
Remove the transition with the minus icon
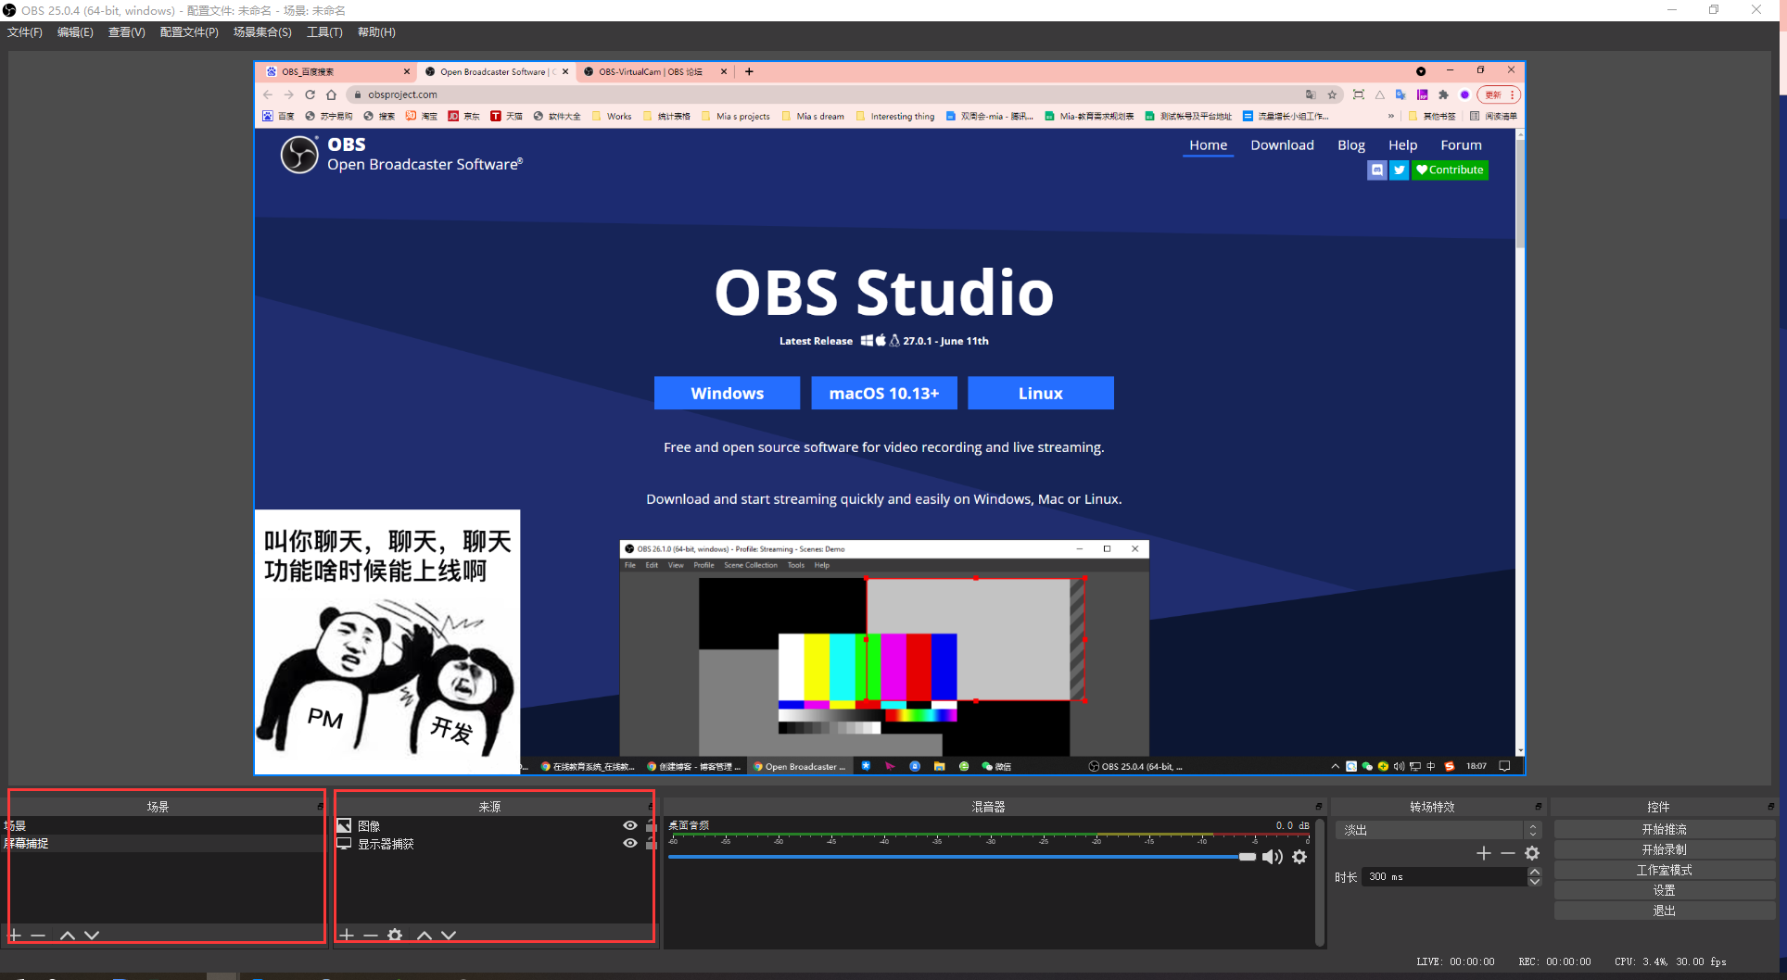(x=1508, y=853)
